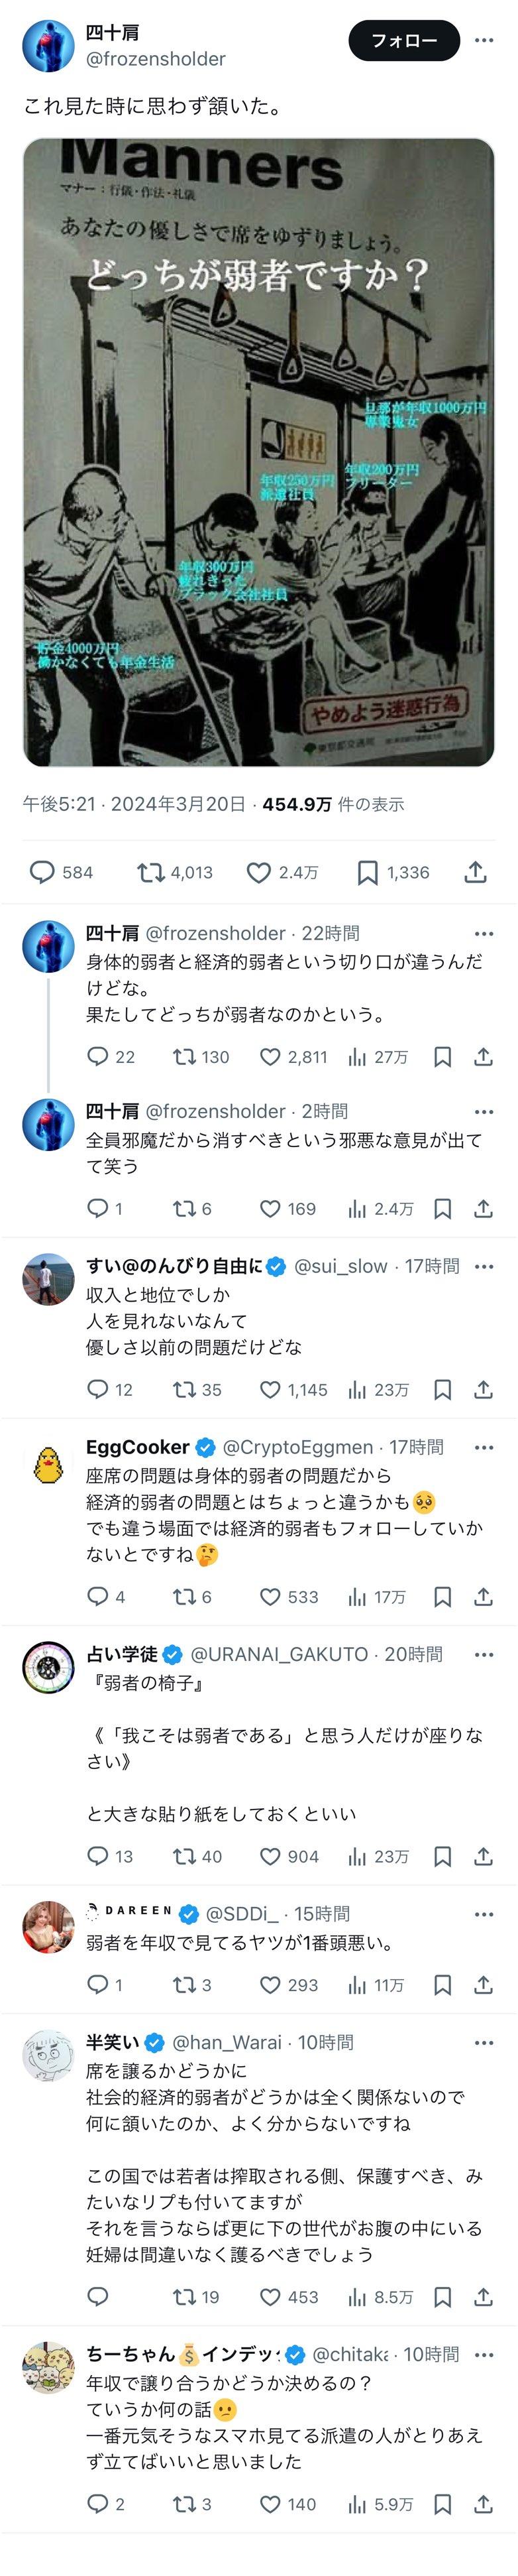The width and height of the screenshot is (518, 2576).
Task: Open すい@のんびり自由に's profile avatar
Action: click(x=48, y=1278)
